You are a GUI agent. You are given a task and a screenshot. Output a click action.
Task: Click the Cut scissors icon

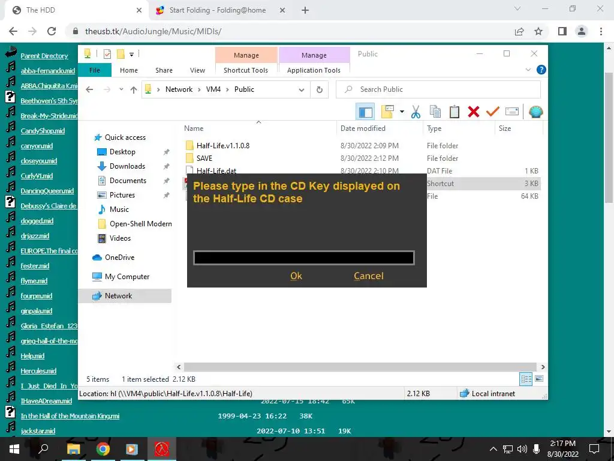pos(416,112)
